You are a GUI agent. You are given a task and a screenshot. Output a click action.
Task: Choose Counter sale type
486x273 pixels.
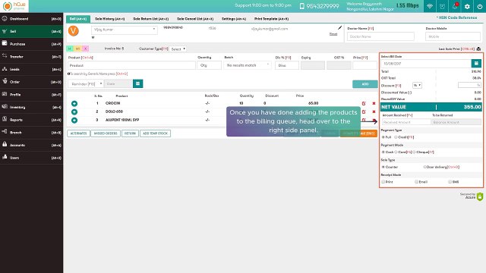pos(383,167)
